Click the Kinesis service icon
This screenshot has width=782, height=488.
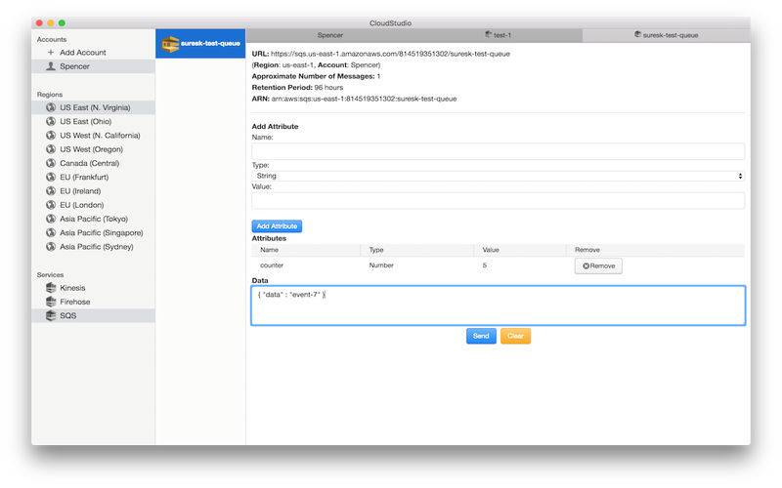pos(51,288)
